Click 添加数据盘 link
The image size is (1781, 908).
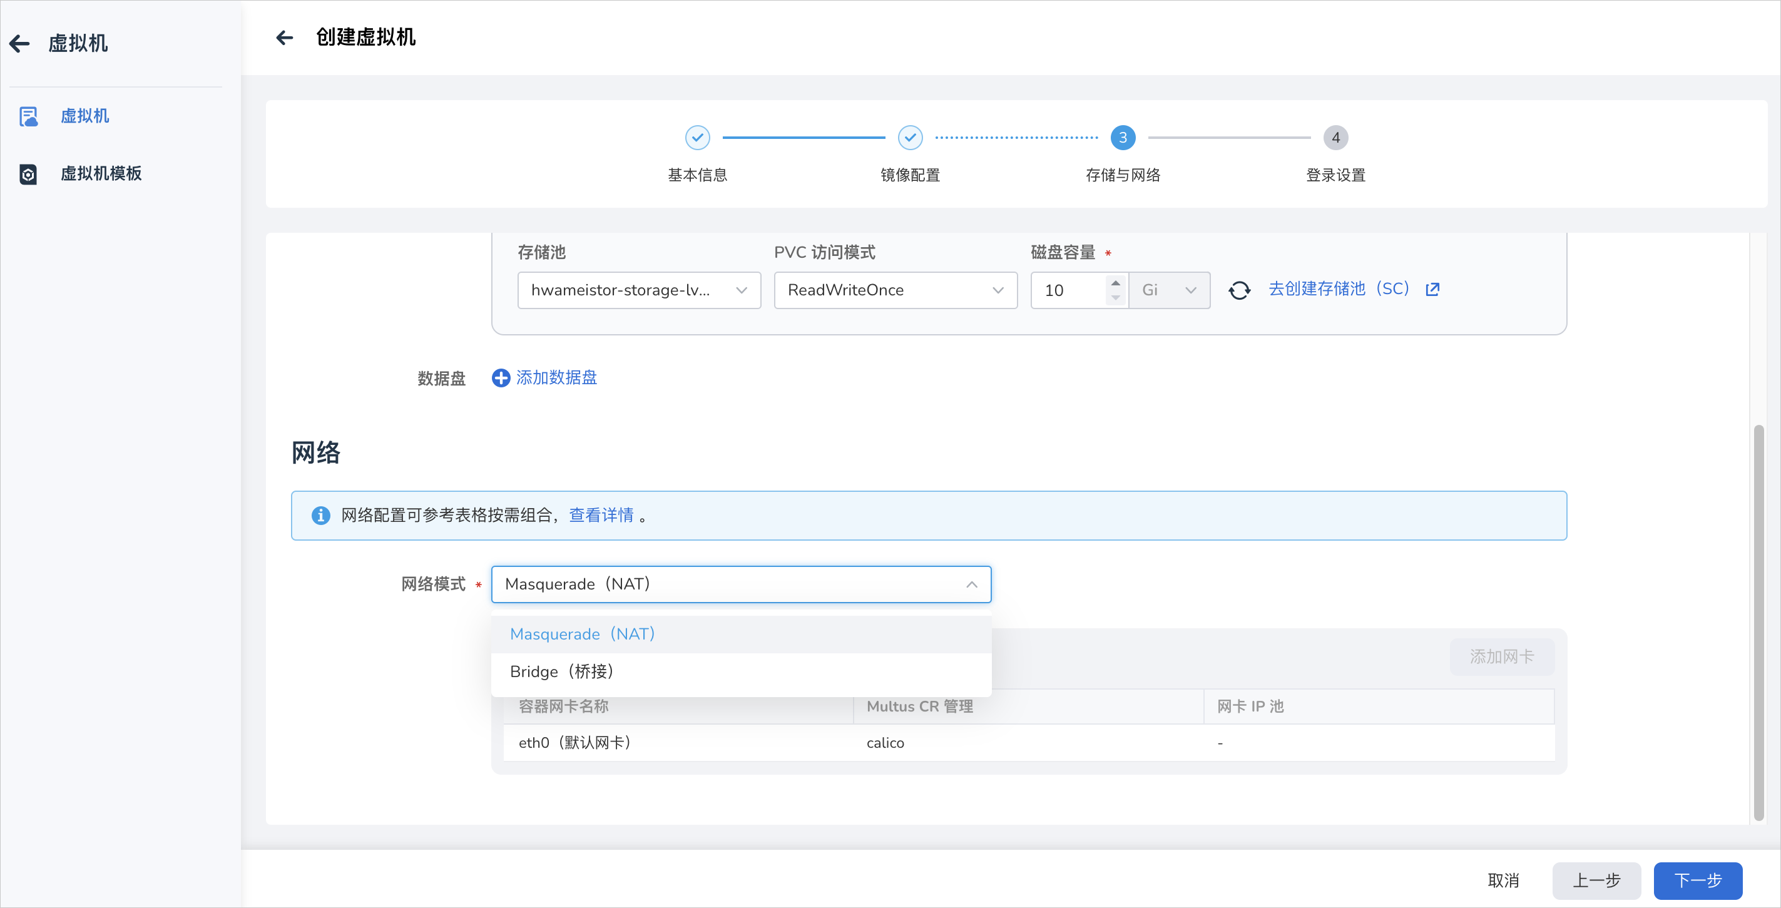click(x=556, y=377)
